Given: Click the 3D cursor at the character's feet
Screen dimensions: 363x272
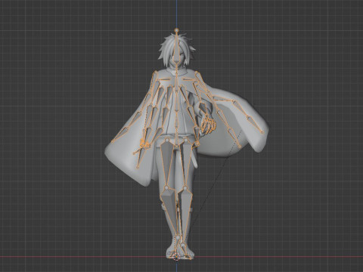Looking at the screenshot, I should coord(176,257).
